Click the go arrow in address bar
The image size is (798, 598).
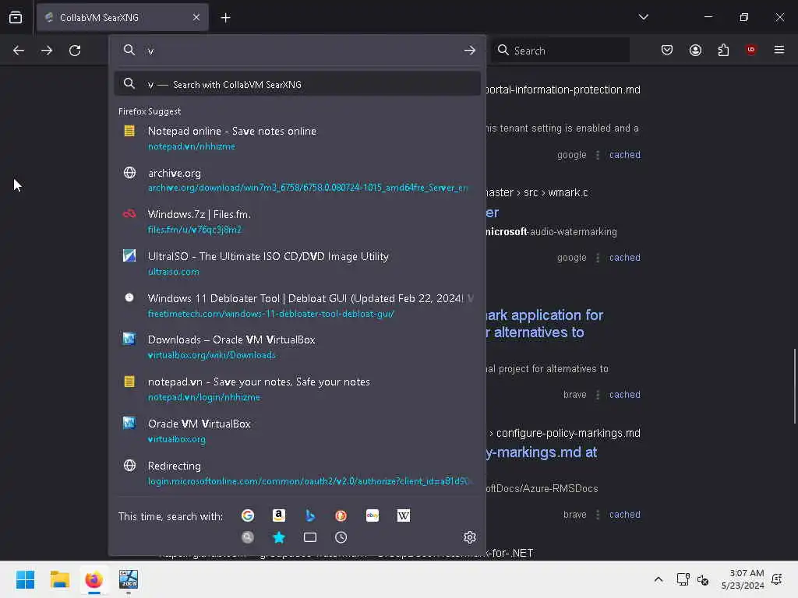[470, 51]
